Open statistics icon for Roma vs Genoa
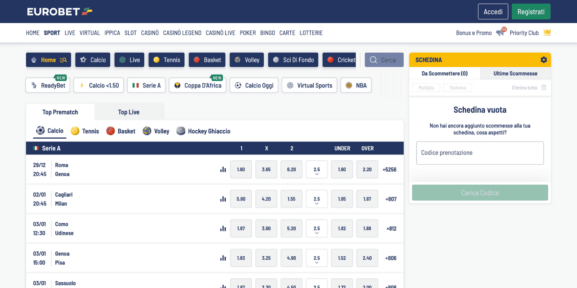Image resolution: width=577 pixels, height=288 pixels. (x=223, y=169)
